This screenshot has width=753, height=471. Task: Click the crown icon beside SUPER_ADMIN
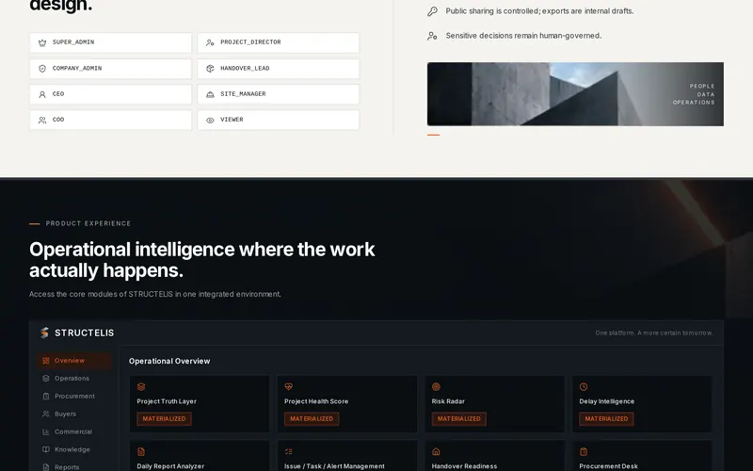[42, 42]
